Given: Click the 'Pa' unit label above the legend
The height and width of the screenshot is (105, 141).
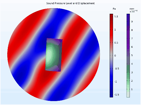Looking at the screenshot, I should [x=114, y=9].
